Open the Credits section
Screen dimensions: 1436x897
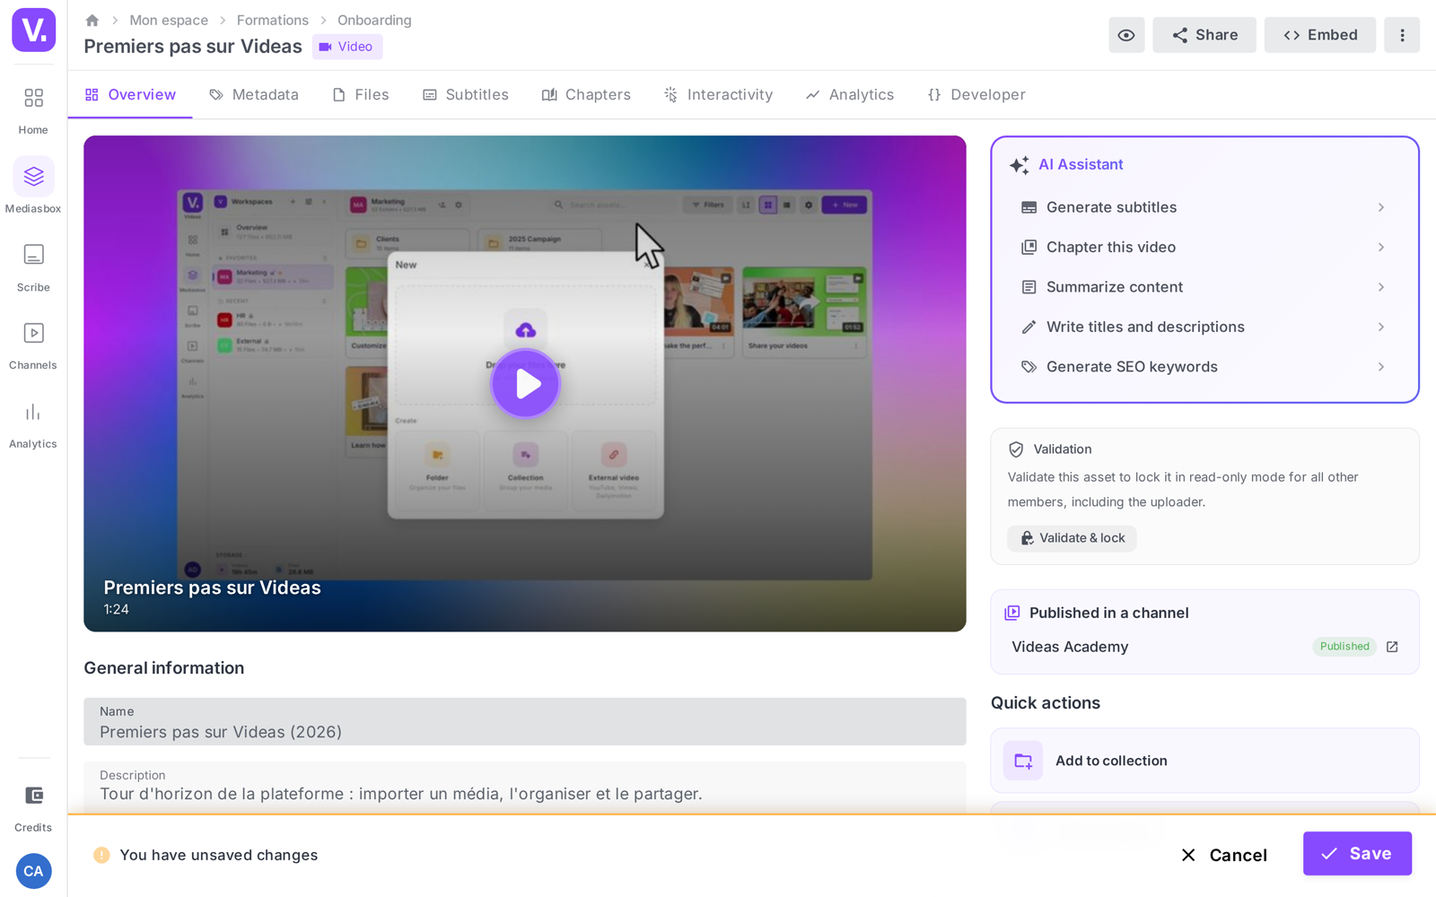click(x=33, y=807)
